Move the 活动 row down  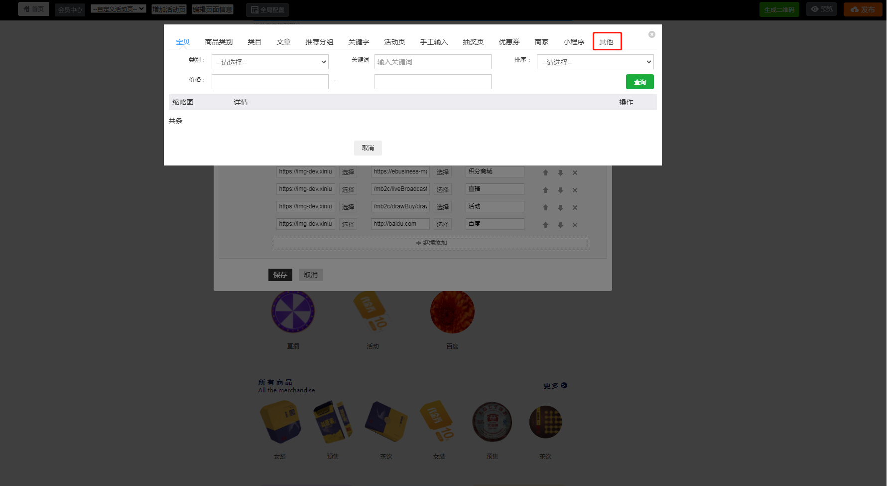point(560,207)
